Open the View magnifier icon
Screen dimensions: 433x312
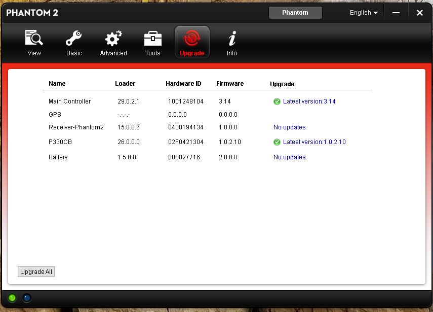pyautogui.click(x=34, y=38)
